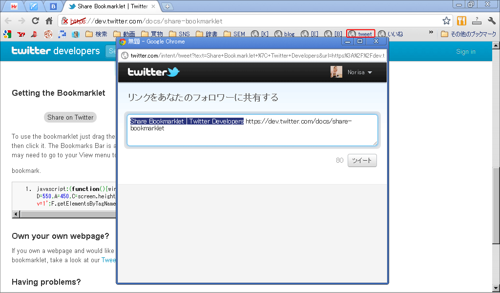Open the red PlayStation-style bookmark icon
500x293 pixels.
pyautogui.click(x=34, y=34)
